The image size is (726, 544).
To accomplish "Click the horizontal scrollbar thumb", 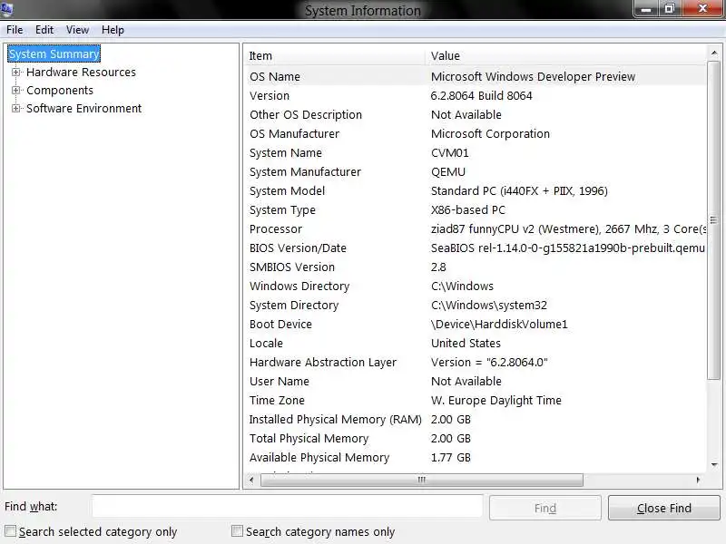I will [x=421, y=480].
